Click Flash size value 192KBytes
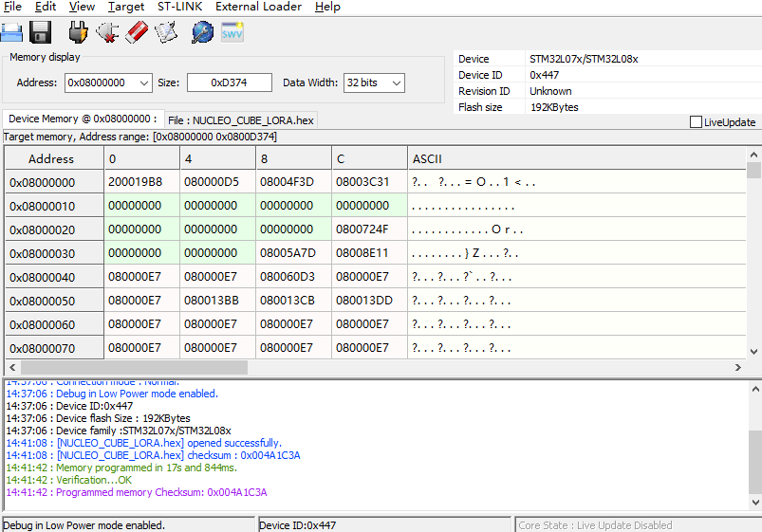Screen dimensions: 762x532 [x=554, y=107]
